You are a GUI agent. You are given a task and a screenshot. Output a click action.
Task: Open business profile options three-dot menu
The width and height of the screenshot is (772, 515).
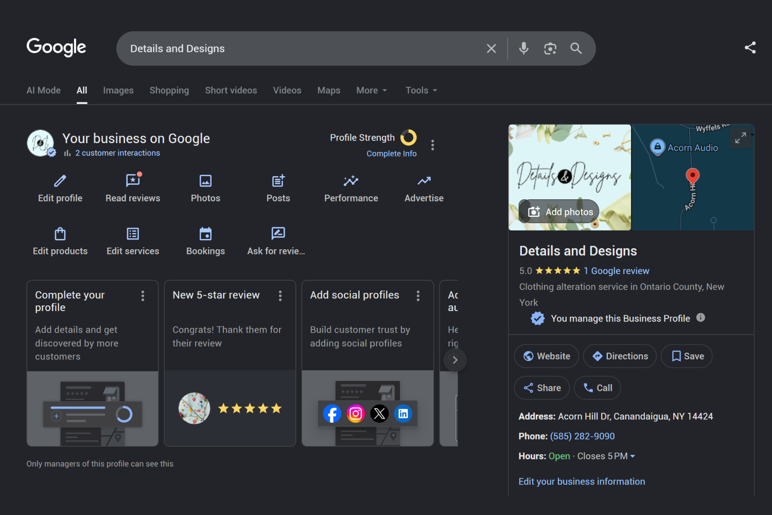click(x=433, y=145)
